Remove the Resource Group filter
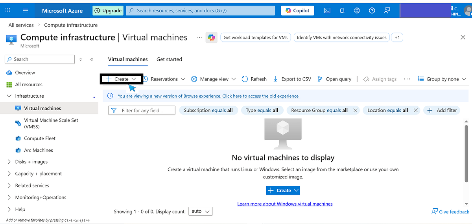This screenshot has height=224, width=472. (x=355, y=111)
